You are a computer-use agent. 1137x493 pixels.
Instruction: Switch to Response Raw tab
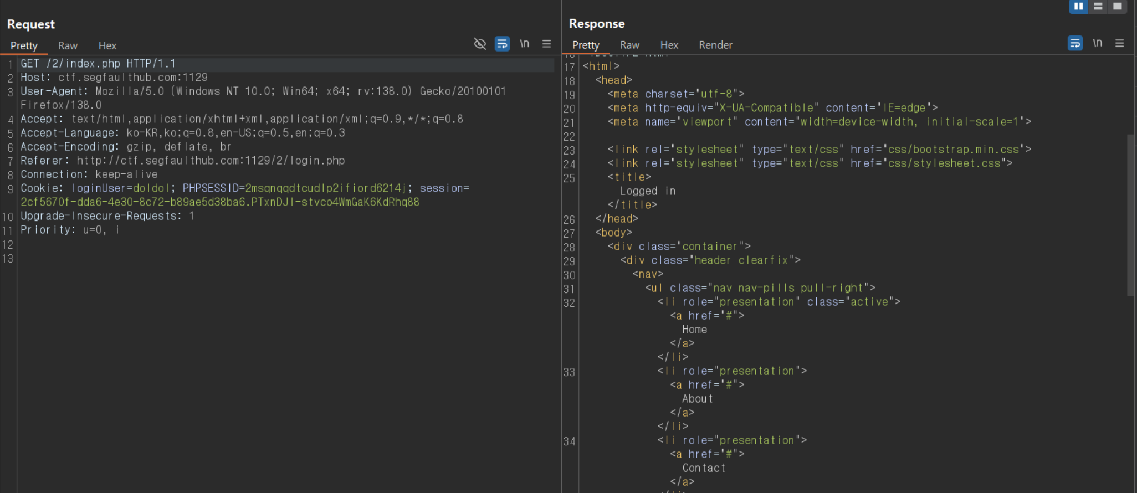point(629,45)
